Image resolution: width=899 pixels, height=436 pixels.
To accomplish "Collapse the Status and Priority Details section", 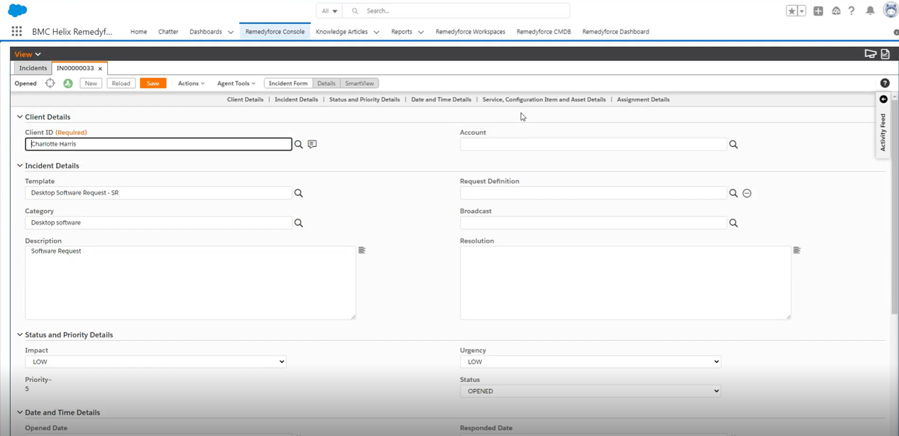I will pyautogui.click(x=20, y=335).
